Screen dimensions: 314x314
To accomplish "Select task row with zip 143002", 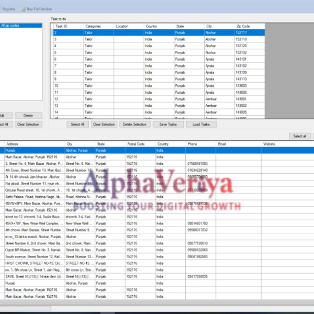I will point(158,106).
